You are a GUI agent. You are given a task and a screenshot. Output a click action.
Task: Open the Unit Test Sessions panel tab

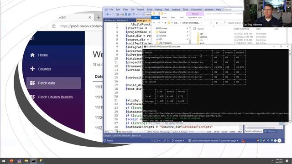coord(121,136)
